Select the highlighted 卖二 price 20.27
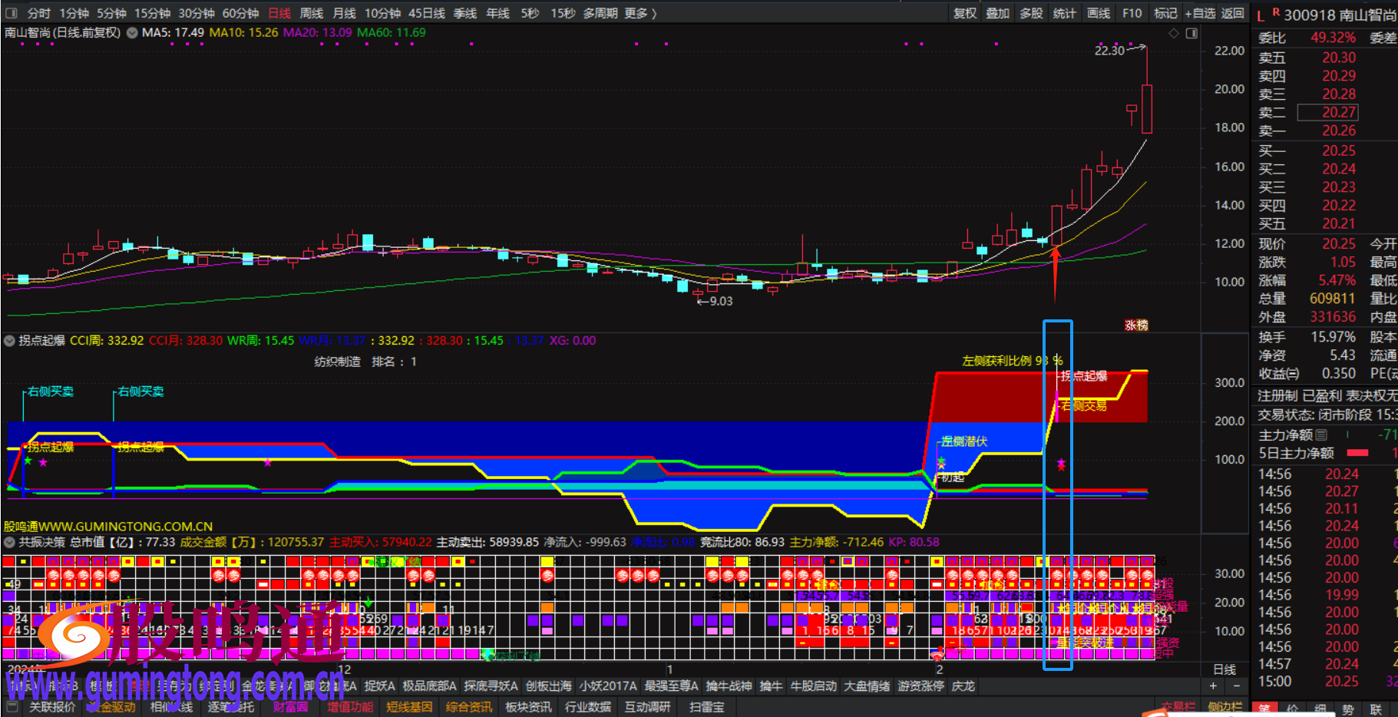 pos(1338,112)
